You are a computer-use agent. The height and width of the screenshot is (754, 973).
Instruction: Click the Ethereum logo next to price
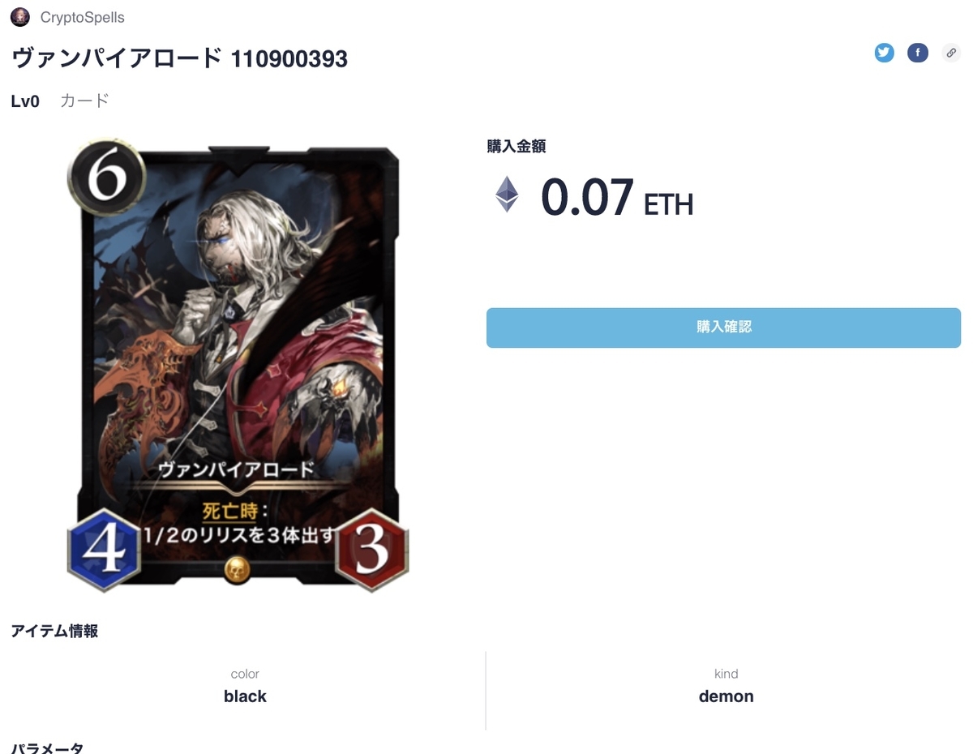[508, 195]
